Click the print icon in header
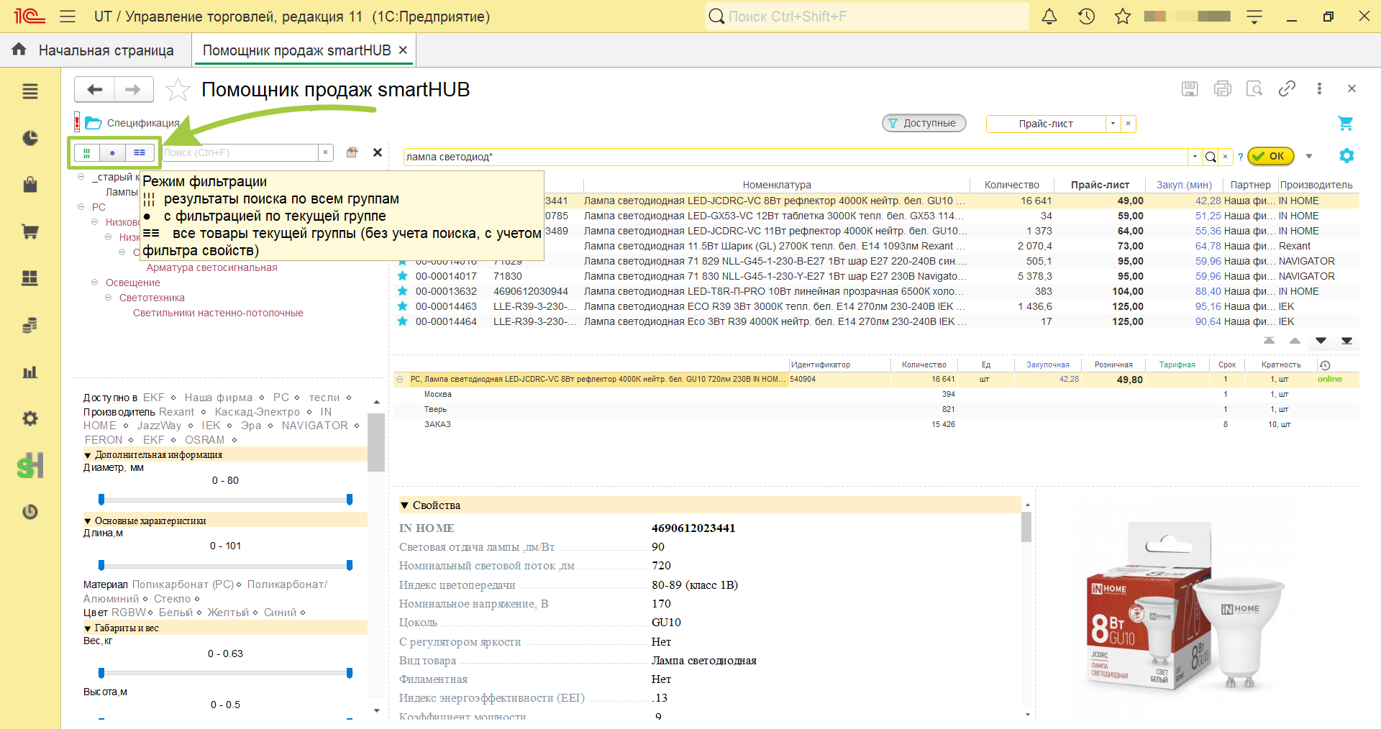This screenshot has height=729, width=1381. [x=1222, y=88]
